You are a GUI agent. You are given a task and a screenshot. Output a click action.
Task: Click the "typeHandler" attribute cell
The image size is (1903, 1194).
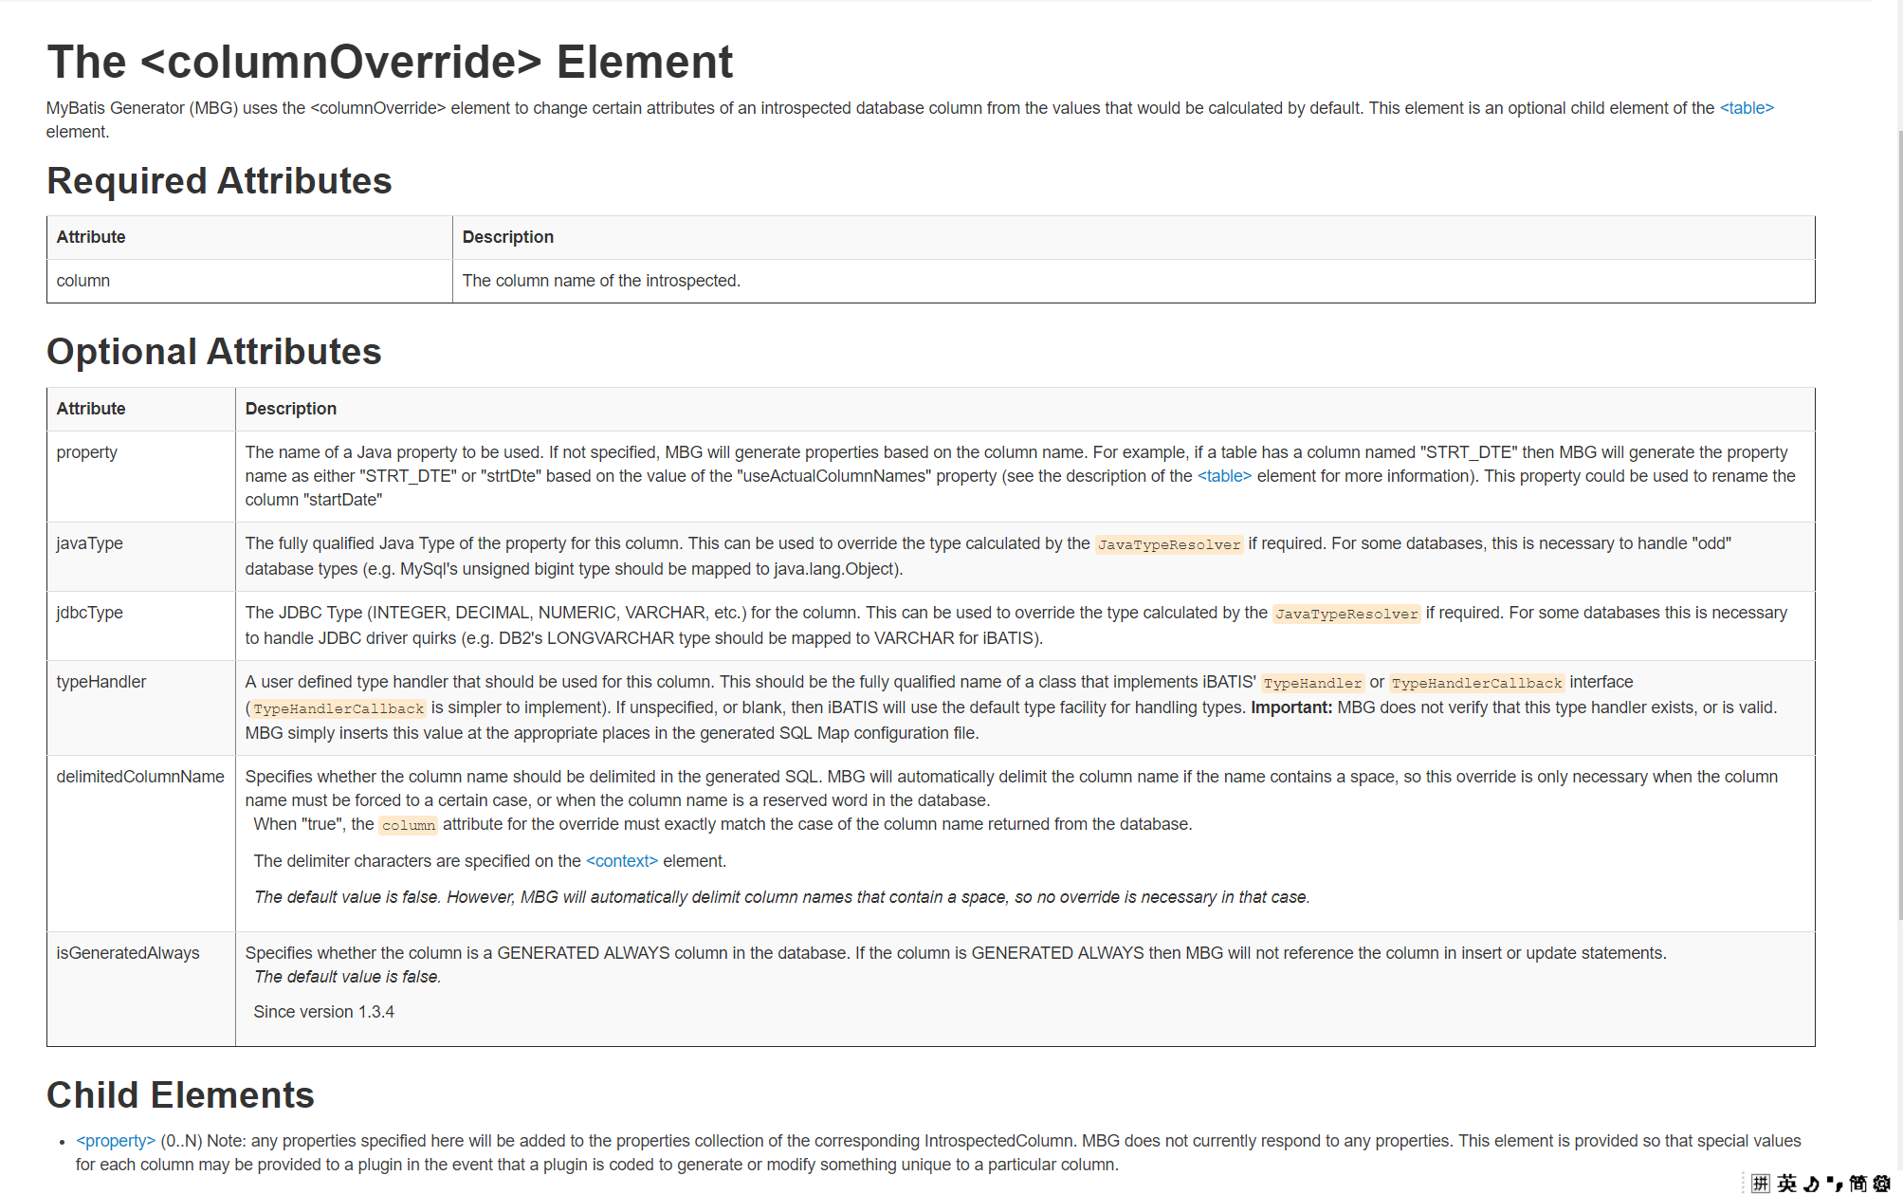[x=141, y=707]
